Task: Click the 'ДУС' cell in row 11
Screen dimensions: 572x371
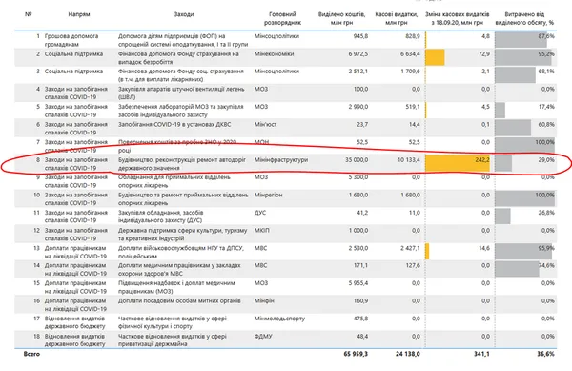Action: (x=260, y=213)
